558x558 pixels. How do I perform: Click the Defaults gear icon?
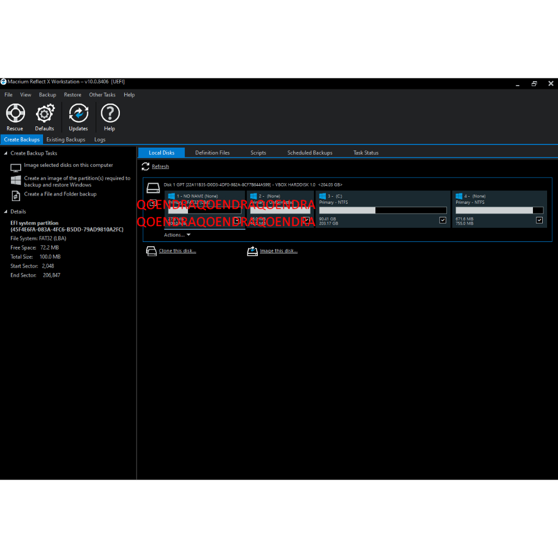click(45, 113)
